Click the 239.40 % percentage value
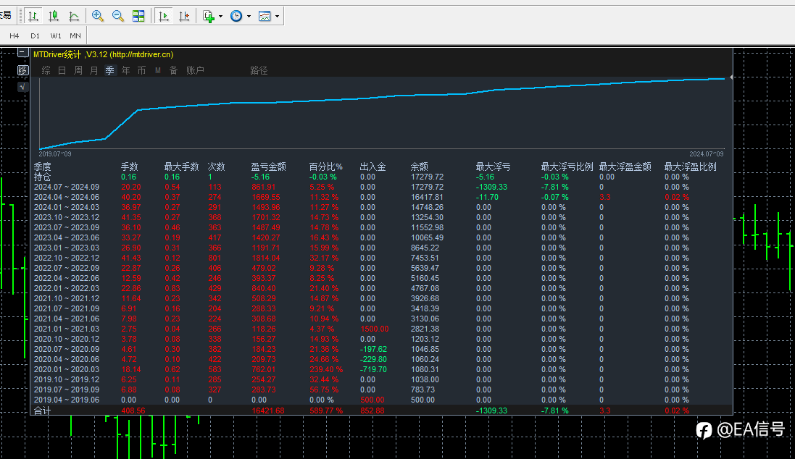 click(325, 369)
